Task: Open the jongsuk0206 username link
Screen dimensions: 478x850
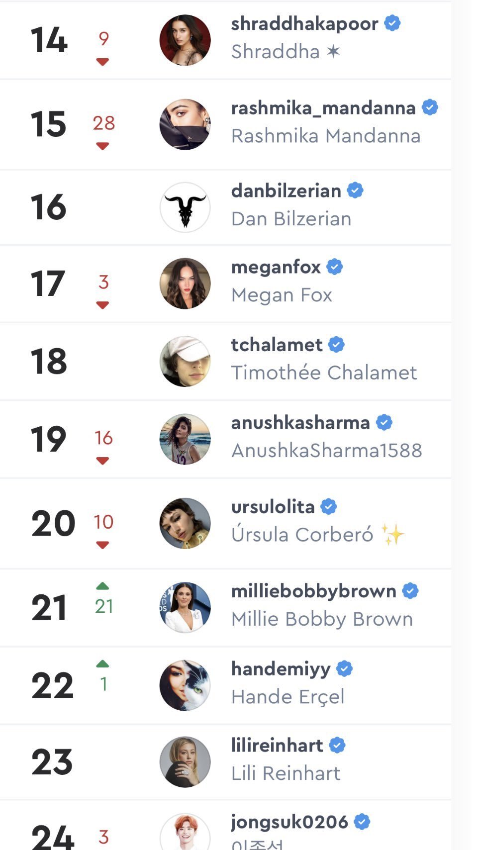Action: point(289,822)
